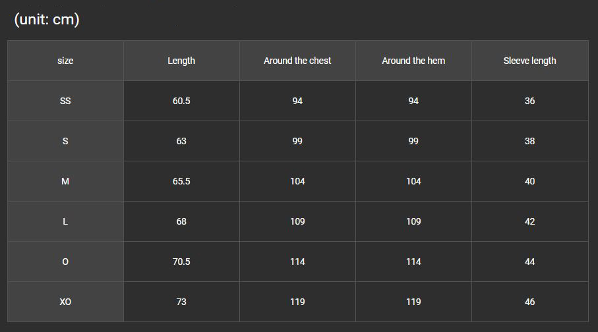Image resolution: width=598 pixels, height=332 pixels.
Task: Click the 'Sleeve length' column header
Action: (529, 61)
